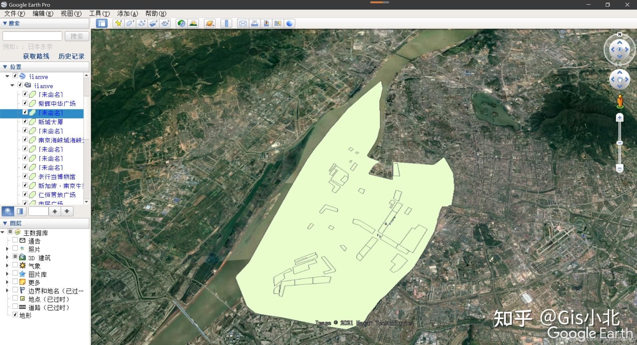Show historical imagery clock icon
The width and height of the screenshot is (637, 345).
coord(181,23)
